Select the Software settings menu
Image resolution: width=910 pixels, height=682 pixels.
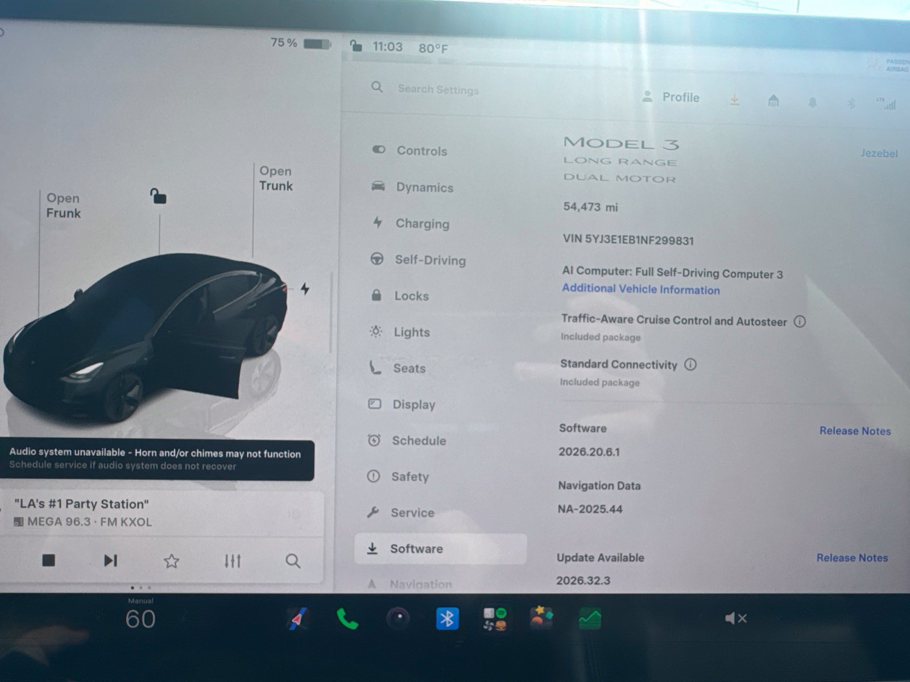pos(440,548)
